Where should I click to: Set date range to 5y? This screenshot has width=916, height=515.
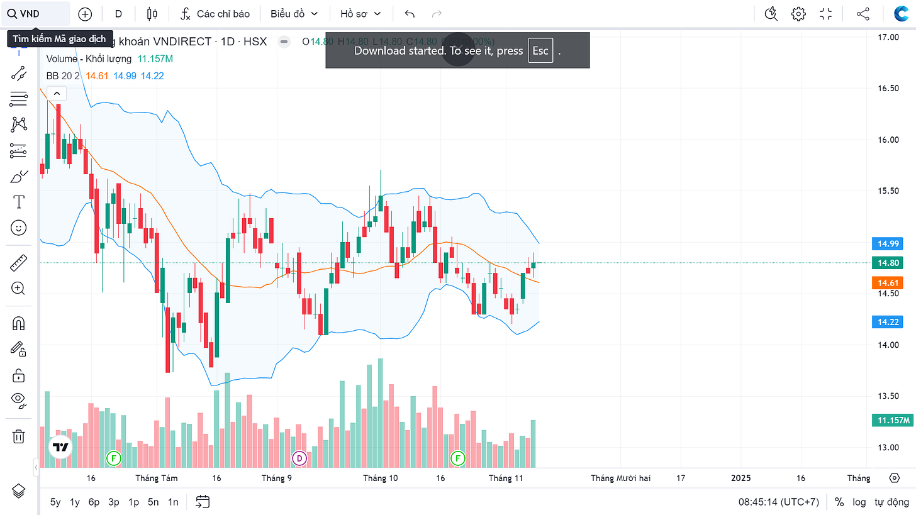56,502
